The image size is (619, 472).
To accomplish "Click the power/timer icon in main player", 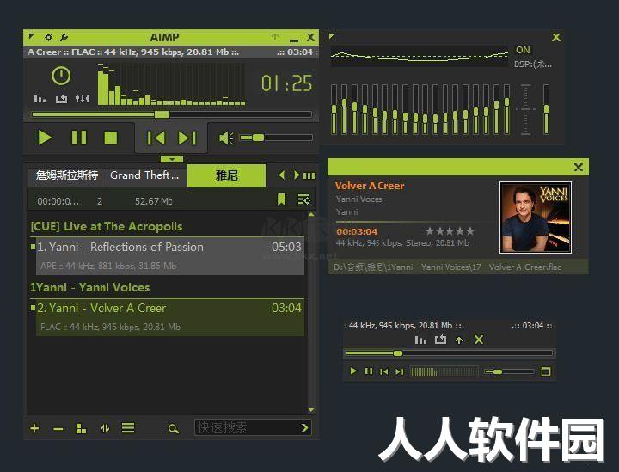I will (x=61, y=76).
